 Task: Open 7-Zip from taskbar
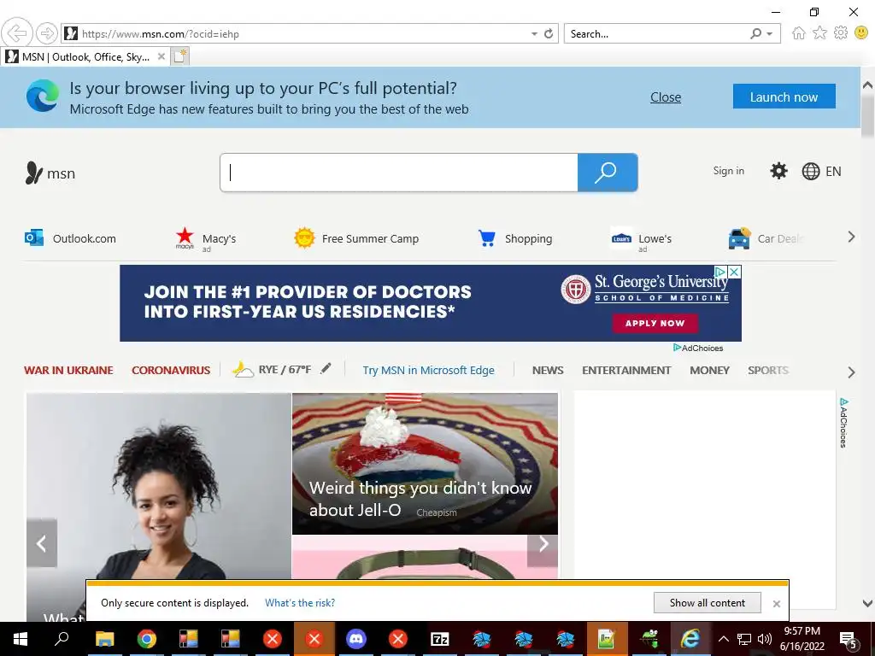point(440,639)
